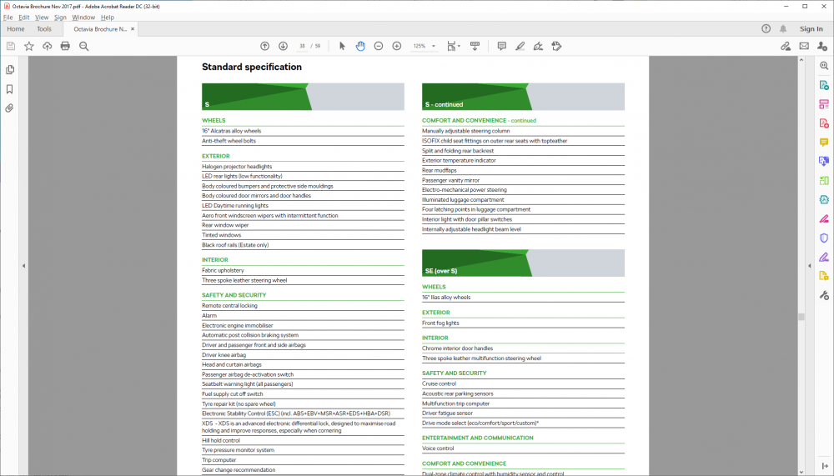
Task: Select the Hand pan tool
Action: point(360,46)
